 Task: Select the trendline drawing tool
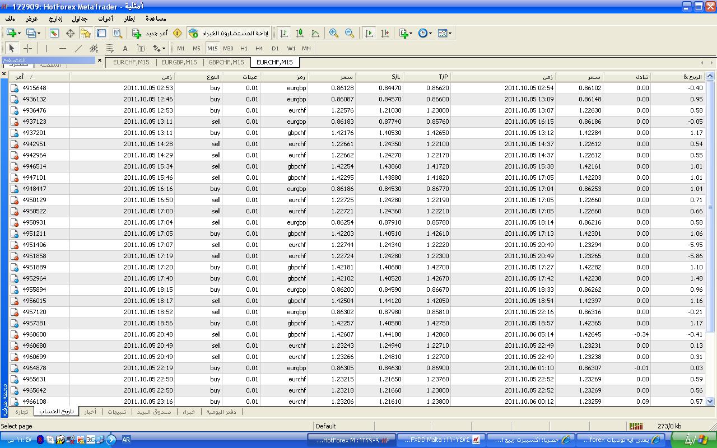[78, 48]
